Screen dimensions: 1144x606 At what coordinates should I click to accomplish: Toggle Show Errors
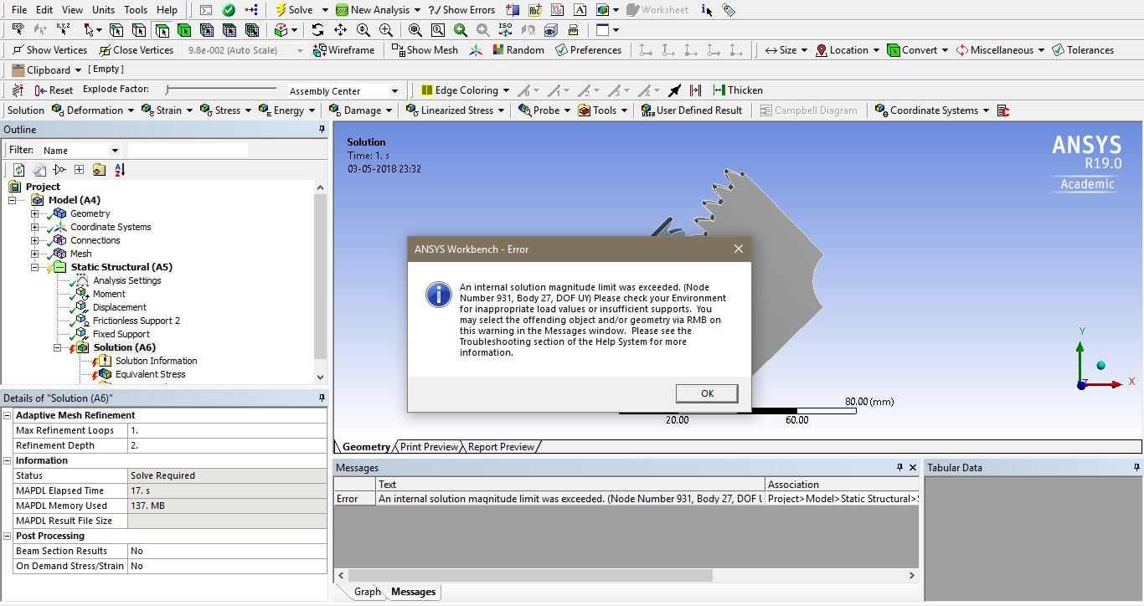tap(461, 10)
